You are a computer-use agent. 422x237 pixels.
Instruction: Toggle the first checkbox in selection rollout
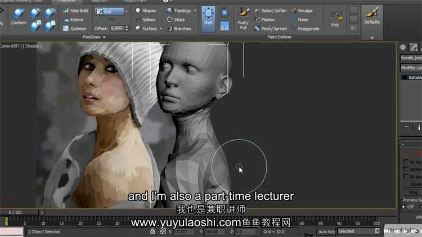(x=406, y=162)
